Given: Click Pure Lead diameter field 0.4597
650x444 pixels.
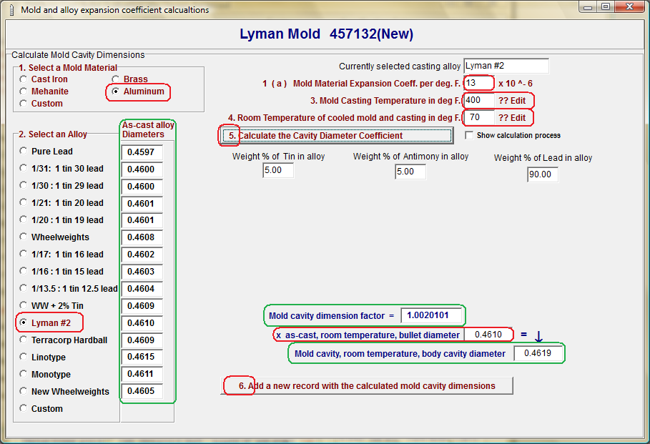Looking at the screenshot, I should tap(142, 152).
